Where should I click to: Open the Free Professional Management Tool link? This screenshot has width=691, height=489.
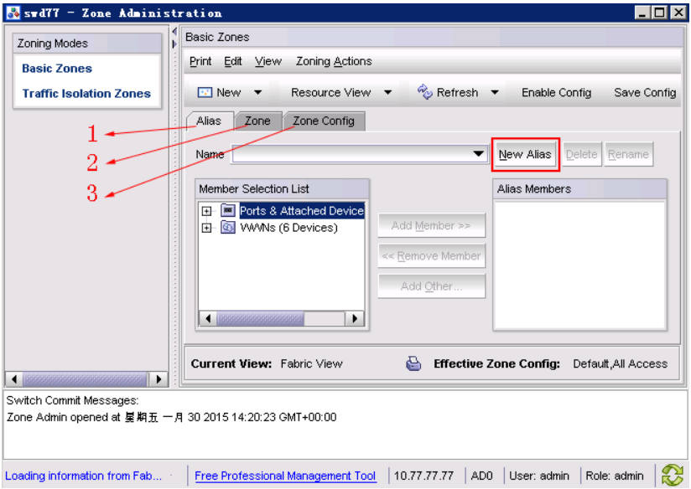tap(285, 476)
